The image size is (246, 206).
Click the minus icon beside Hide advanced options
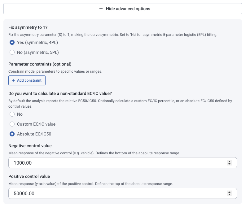point(101,9)
